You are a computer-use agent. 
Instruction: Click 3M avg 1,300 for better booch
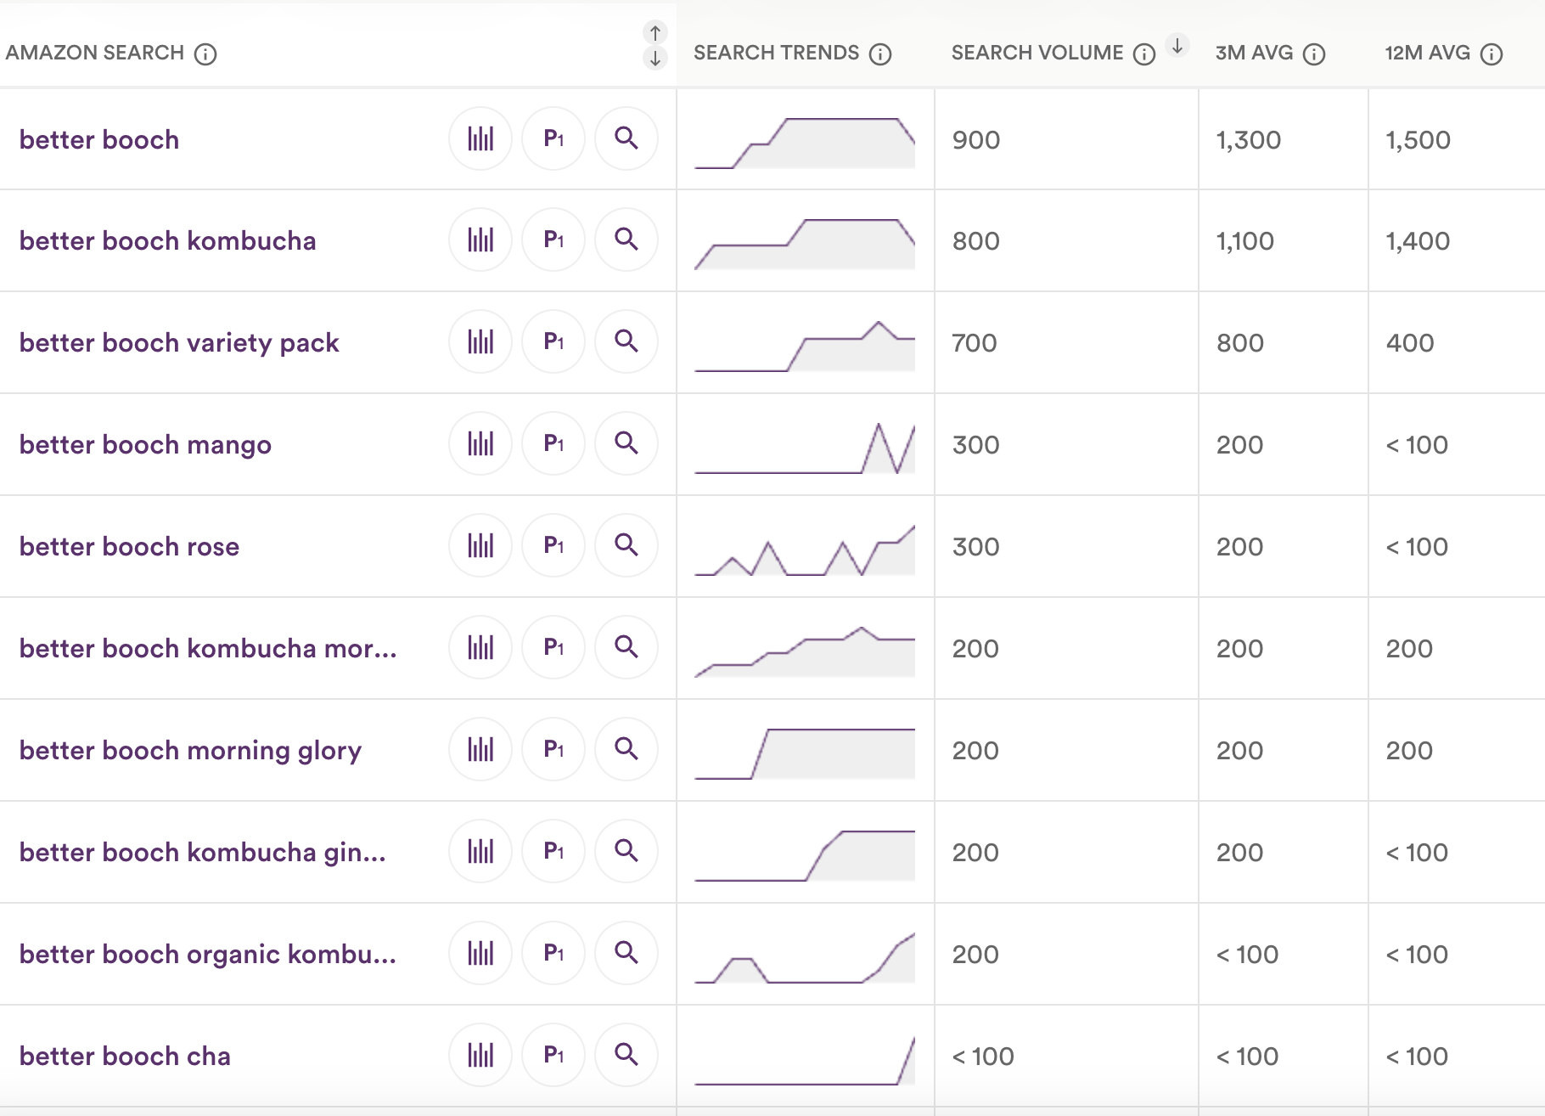coord(1249,139)
